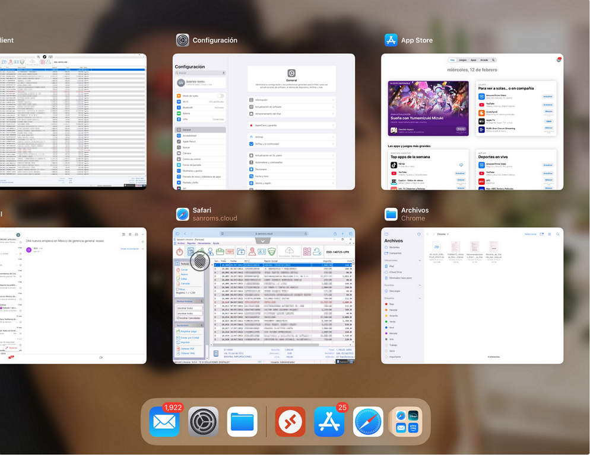This screenshot has height=455, width=590.
Task: Tap the Buscar search field in Configuración
Action: pyautogui.click(x=200, y=73)
